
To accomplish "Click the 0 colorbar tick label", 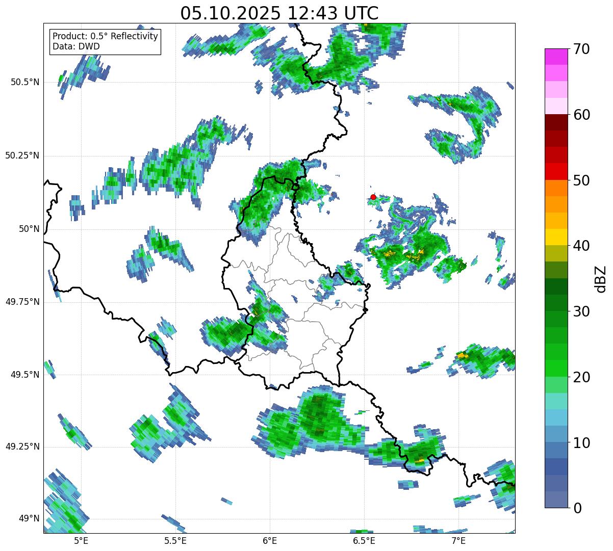I will click(577, 508).
